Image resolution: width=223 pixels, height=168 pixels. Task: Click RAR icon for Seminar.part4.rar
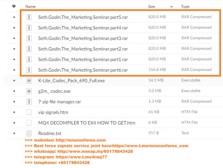pyautogui.click(x=29, y=28)
